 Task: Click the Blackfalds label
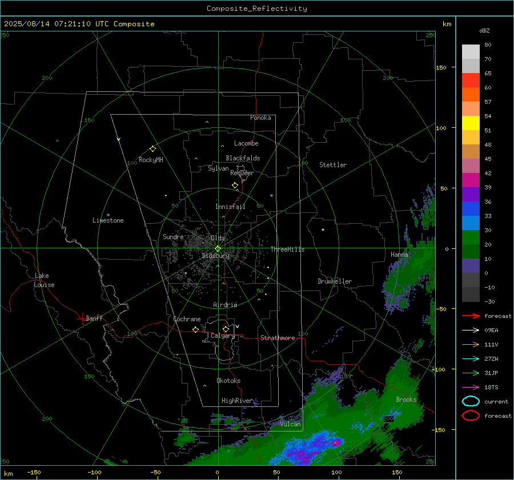tap(243, 158)
